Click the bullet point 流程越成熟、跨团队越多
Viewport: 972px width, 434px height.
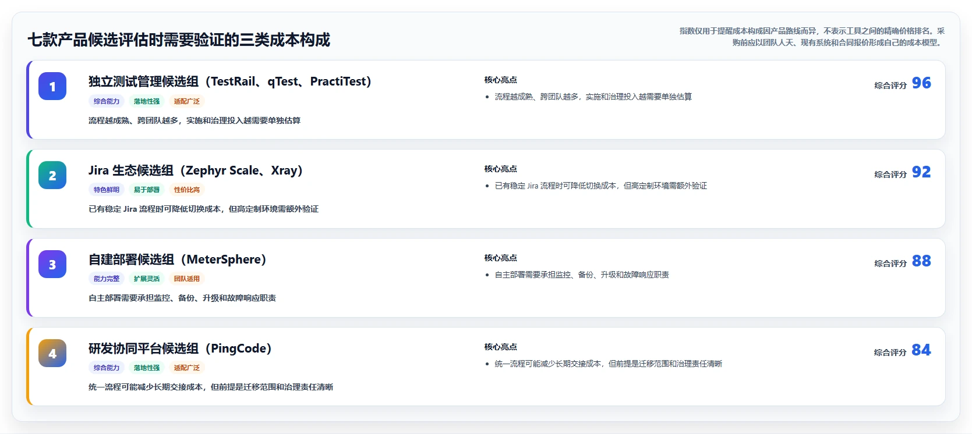(x=593, y=97)
